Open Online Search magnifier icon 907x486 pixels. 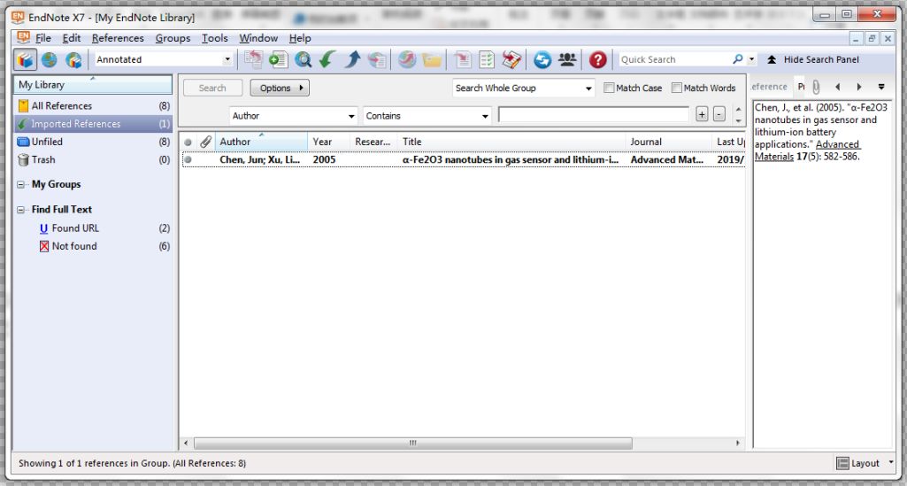click(x=303, y=59)
